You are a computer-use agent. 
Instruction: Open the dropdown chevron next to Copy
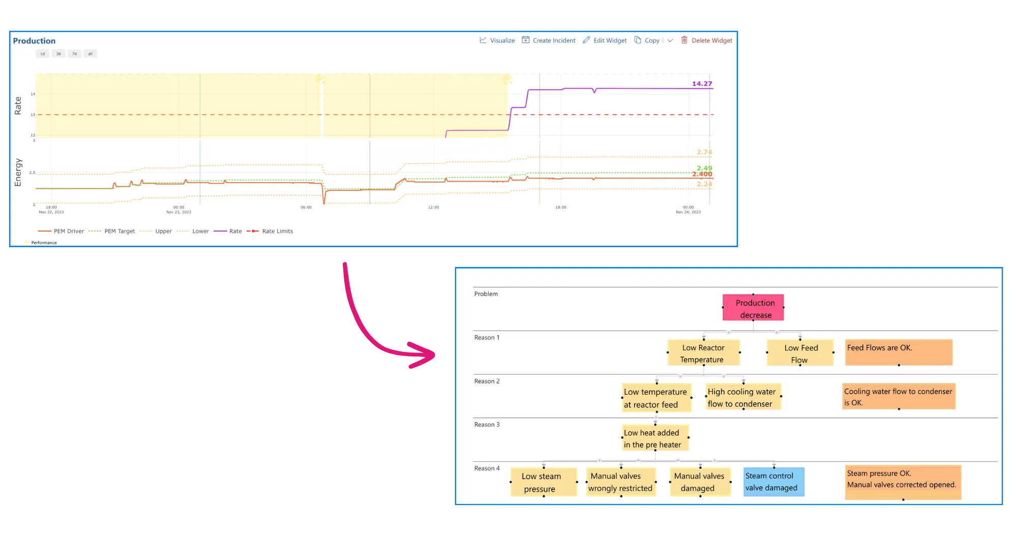pos(670,41)
